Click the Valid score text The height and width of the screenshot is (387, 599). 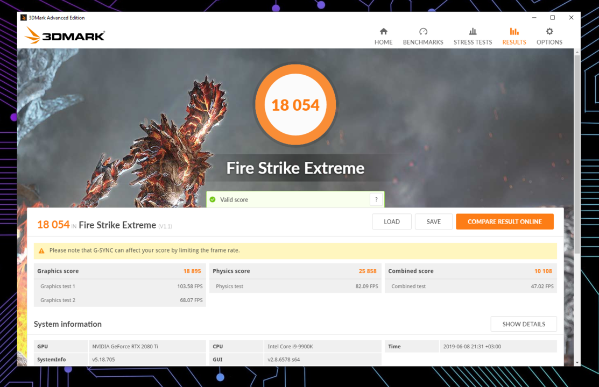(234, 199)
